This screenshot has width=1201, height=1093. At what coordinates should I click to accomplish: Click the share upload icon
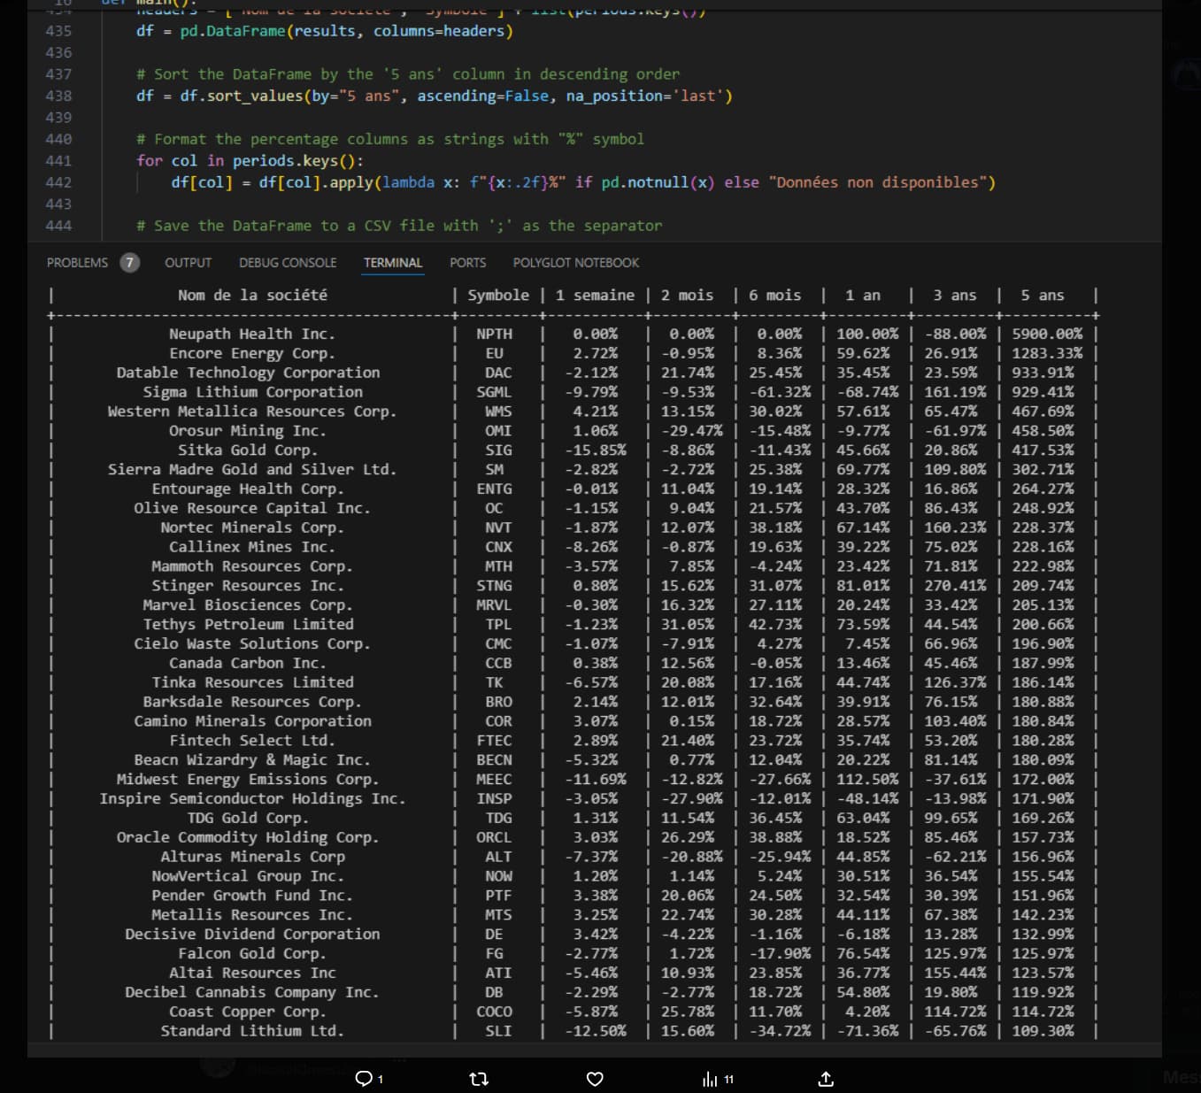point(826,1079)
